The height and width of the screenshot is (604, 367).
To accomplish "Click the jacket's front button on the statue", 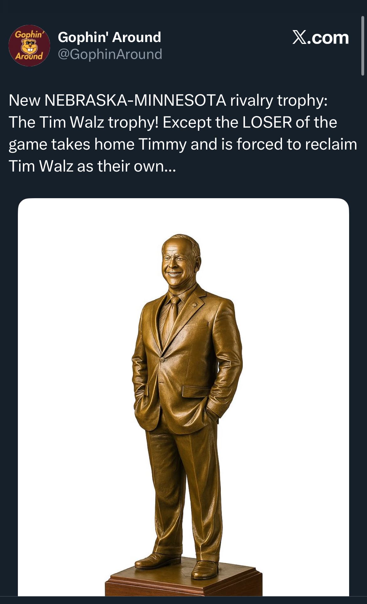I will [x=162, y=359].
